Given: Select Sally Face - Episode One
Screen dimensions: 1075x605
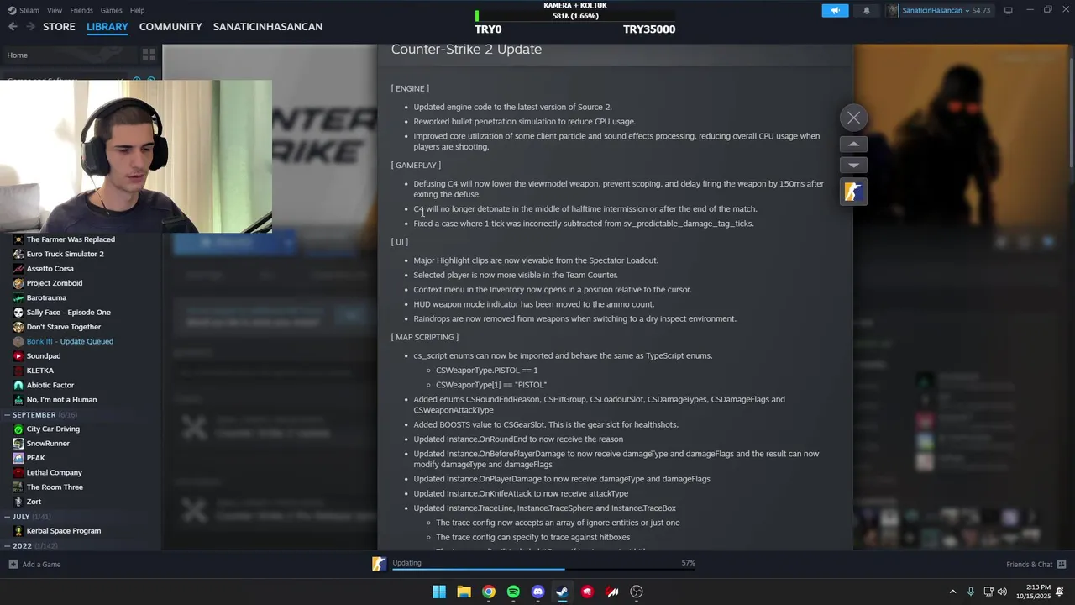Looking at the screenshot, I should coord(68,313).
